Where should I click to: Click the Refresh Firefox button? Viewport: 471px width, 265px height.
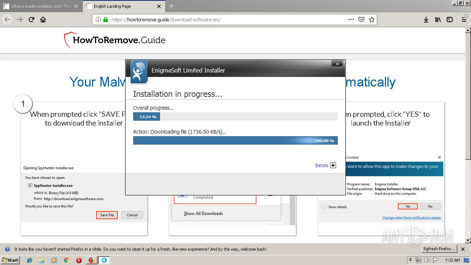(x=439, y=249)
